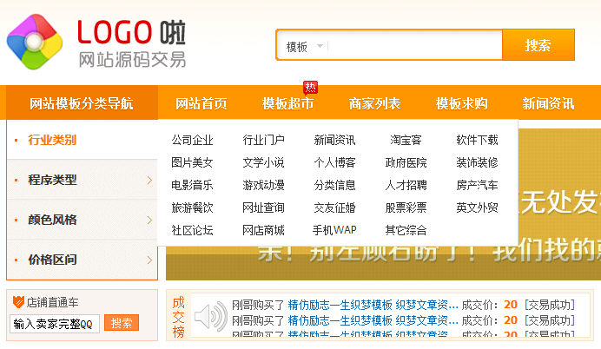Open the 手机WAP category link
Screen dimensions: 601x349
pyautogui.click(x=334, y=230)
